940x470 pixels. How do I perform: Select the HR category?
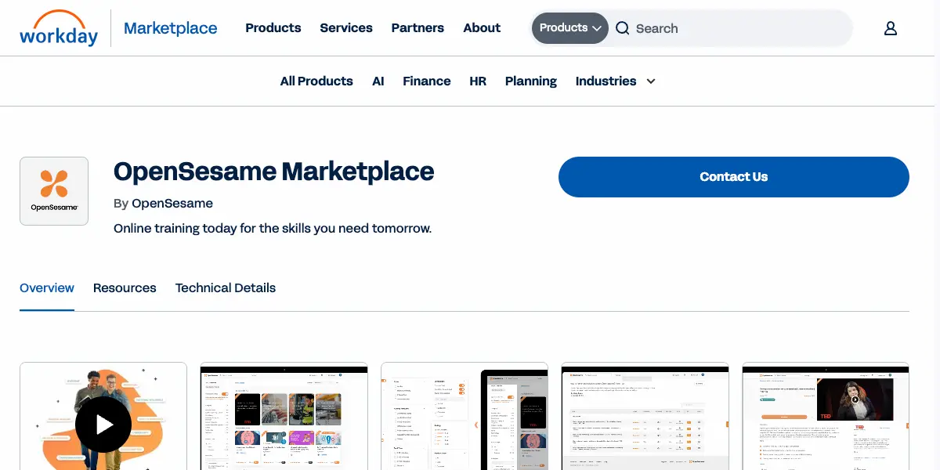point(478,81)
